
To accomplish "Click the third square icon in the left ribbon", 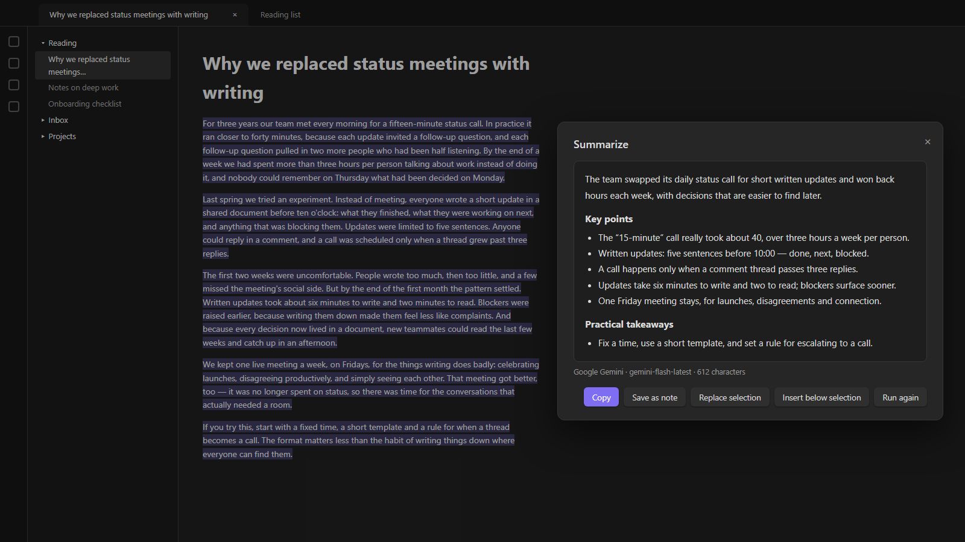I will click(x=14, y=85).
